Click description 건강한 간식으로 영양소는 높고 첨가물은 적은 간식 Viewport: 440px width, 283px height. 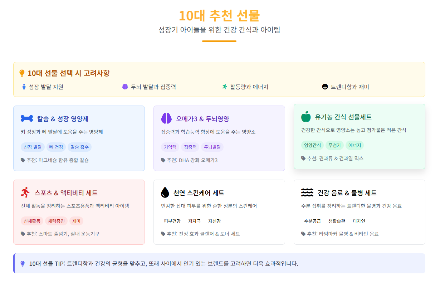(x=354, y=130)
